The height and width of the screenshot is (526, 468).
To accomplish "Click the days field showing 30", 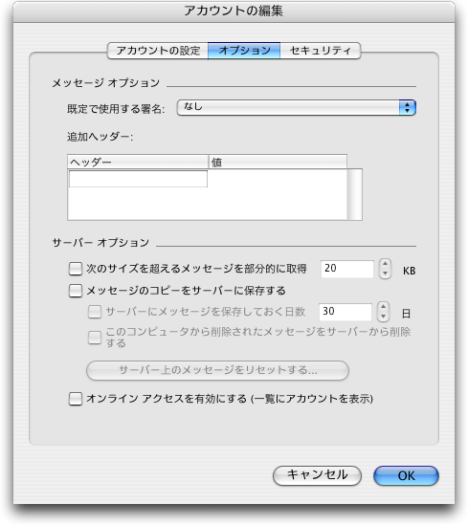I will pos(345,312).
